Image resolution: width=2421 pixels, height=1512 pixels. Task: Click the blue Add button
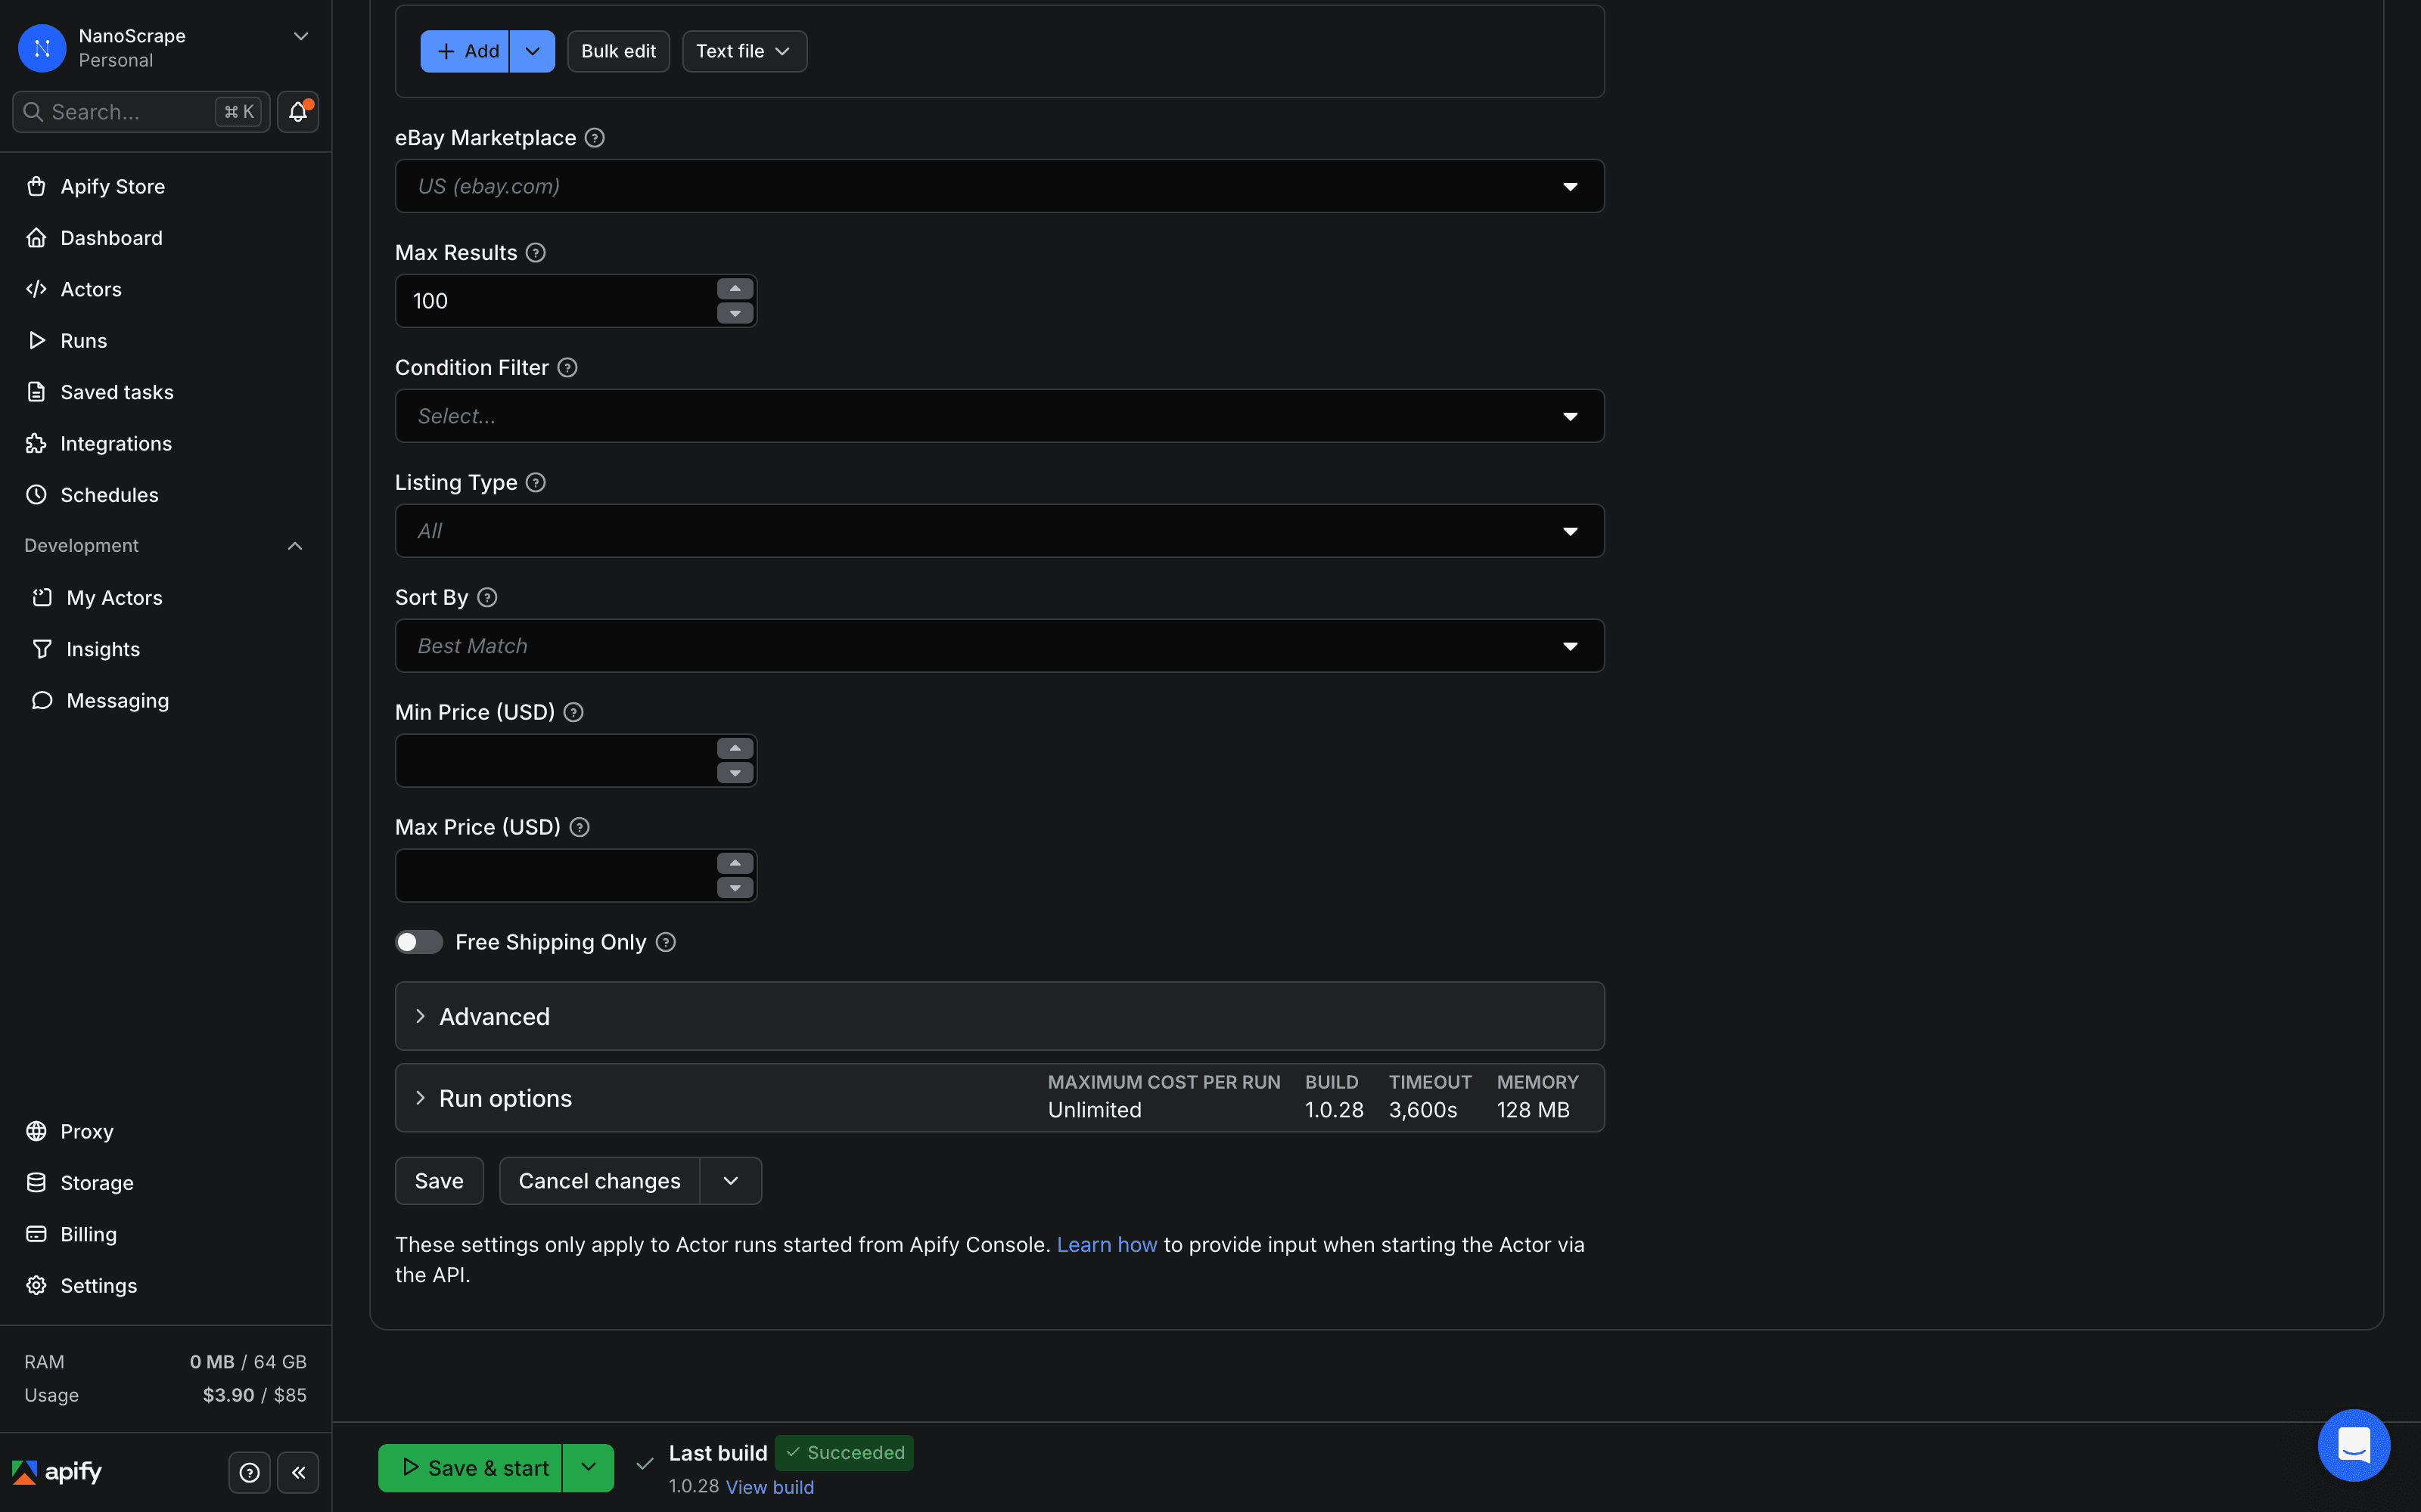click(x=465, y=51)
